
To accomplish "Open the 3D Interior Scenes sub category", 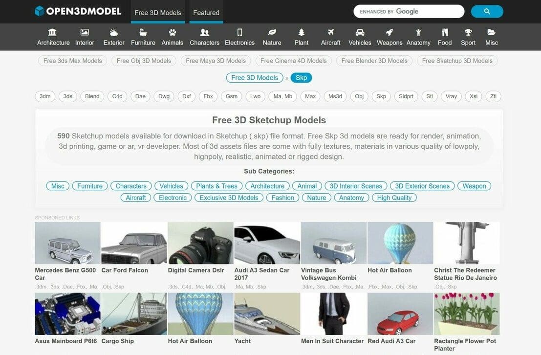I will [356, 186].
